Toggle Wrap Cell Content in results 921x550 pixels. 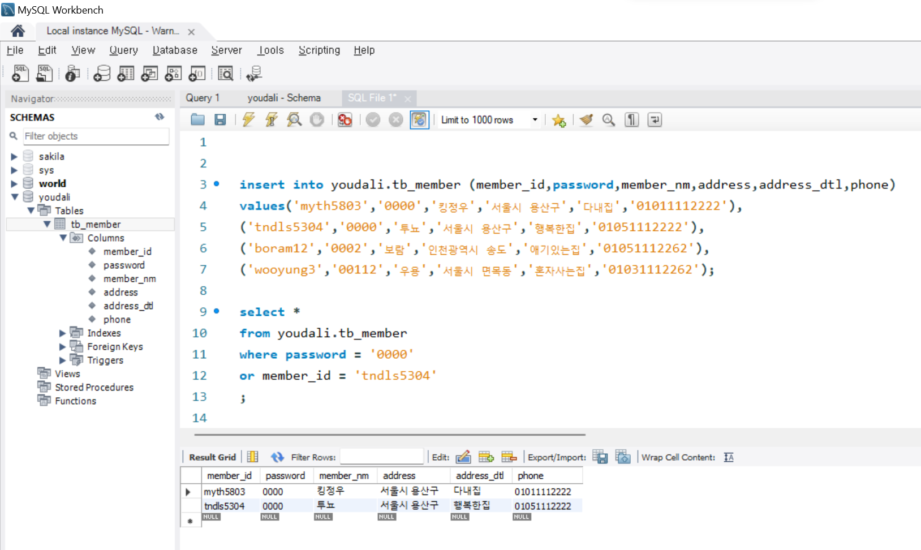coord(729,457)
